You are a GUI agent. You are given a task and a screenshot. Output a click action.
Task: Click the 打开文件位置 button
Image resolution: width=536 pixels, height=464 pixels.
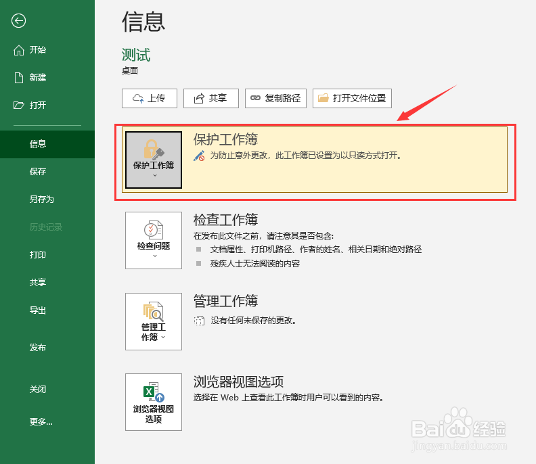[x=352, y=98]
